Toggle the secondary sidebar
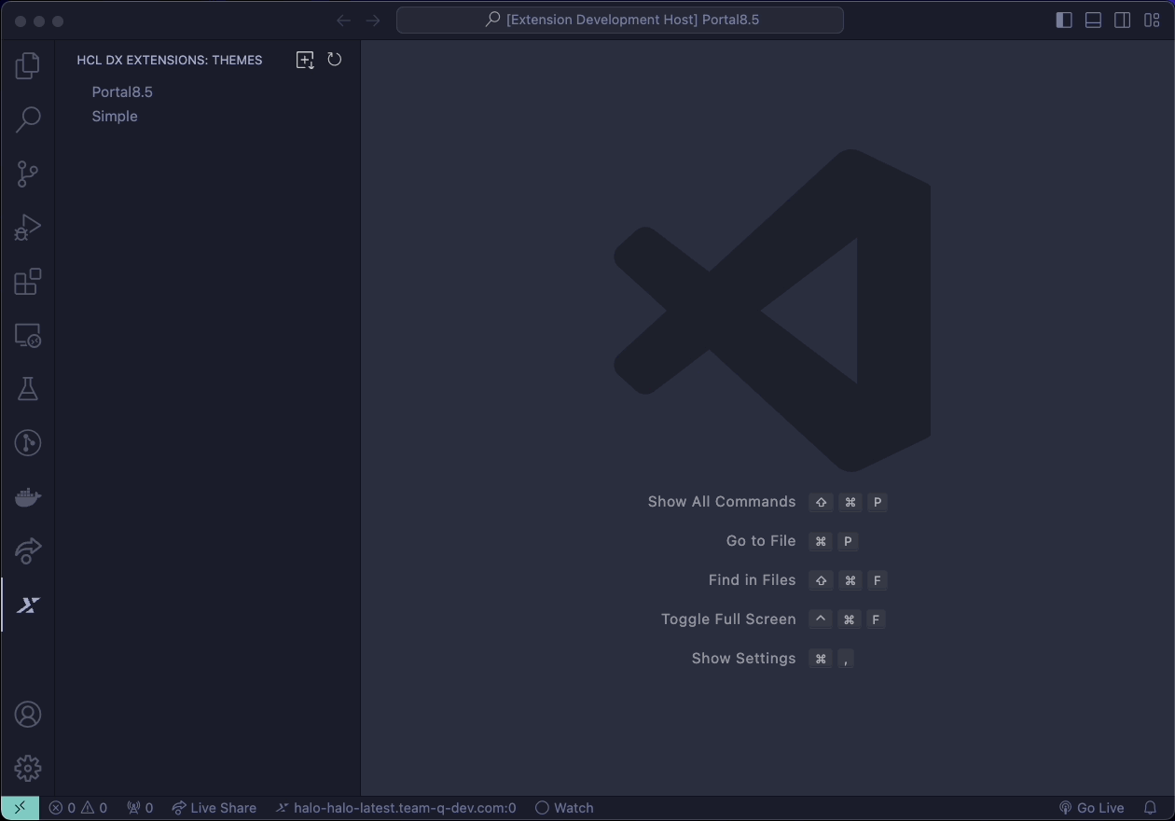The height and width of the screenshot is (821, 1175). click(x=1123, y=20)
